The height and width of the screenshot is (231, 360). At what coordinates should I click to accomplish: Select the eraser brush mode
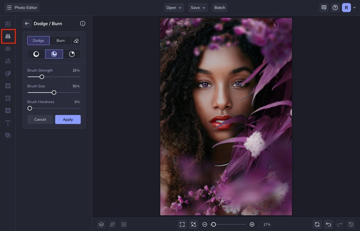tap(76, 41)
